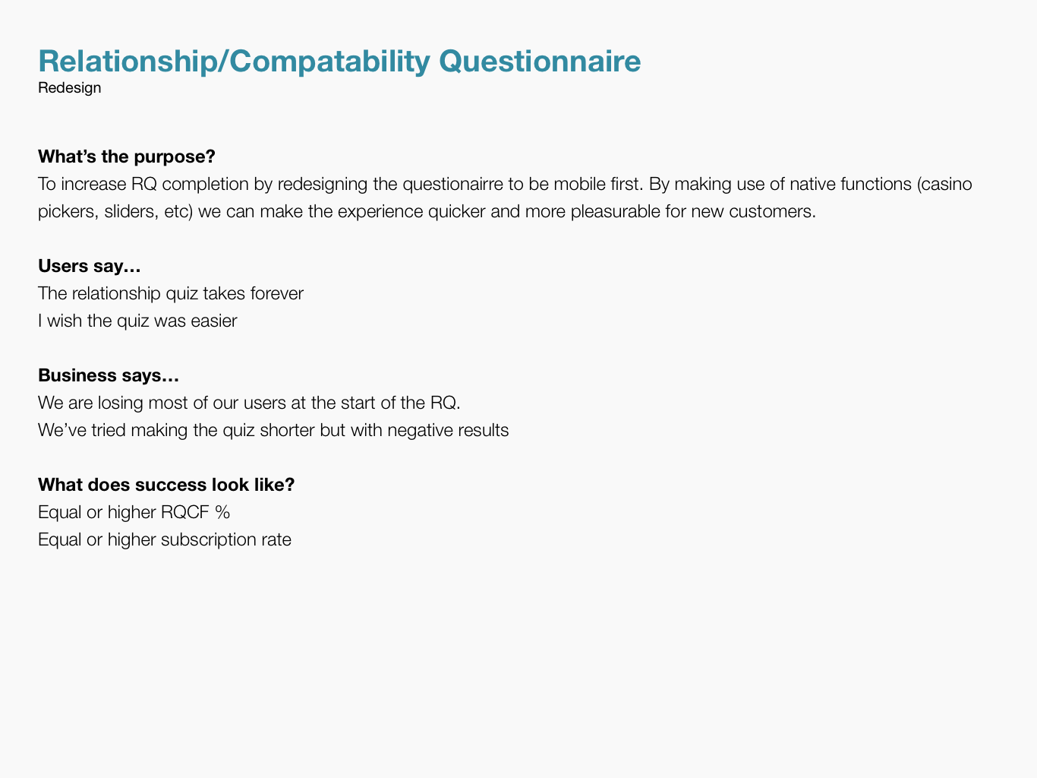1037x778 pixels.
Task: Click I wish the quiz was easier
Action: [137, 321]
